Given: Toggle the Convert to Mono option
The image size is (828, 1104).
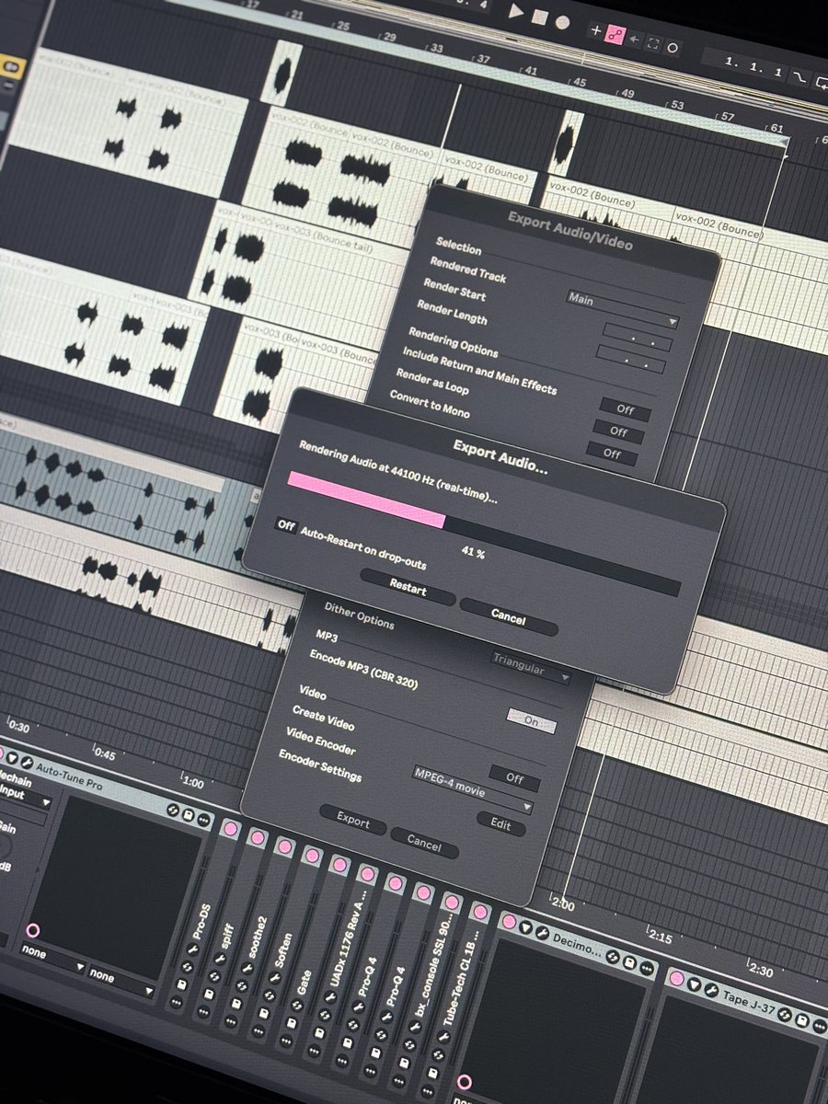Looking at the screenshot, I should [612, 452].
